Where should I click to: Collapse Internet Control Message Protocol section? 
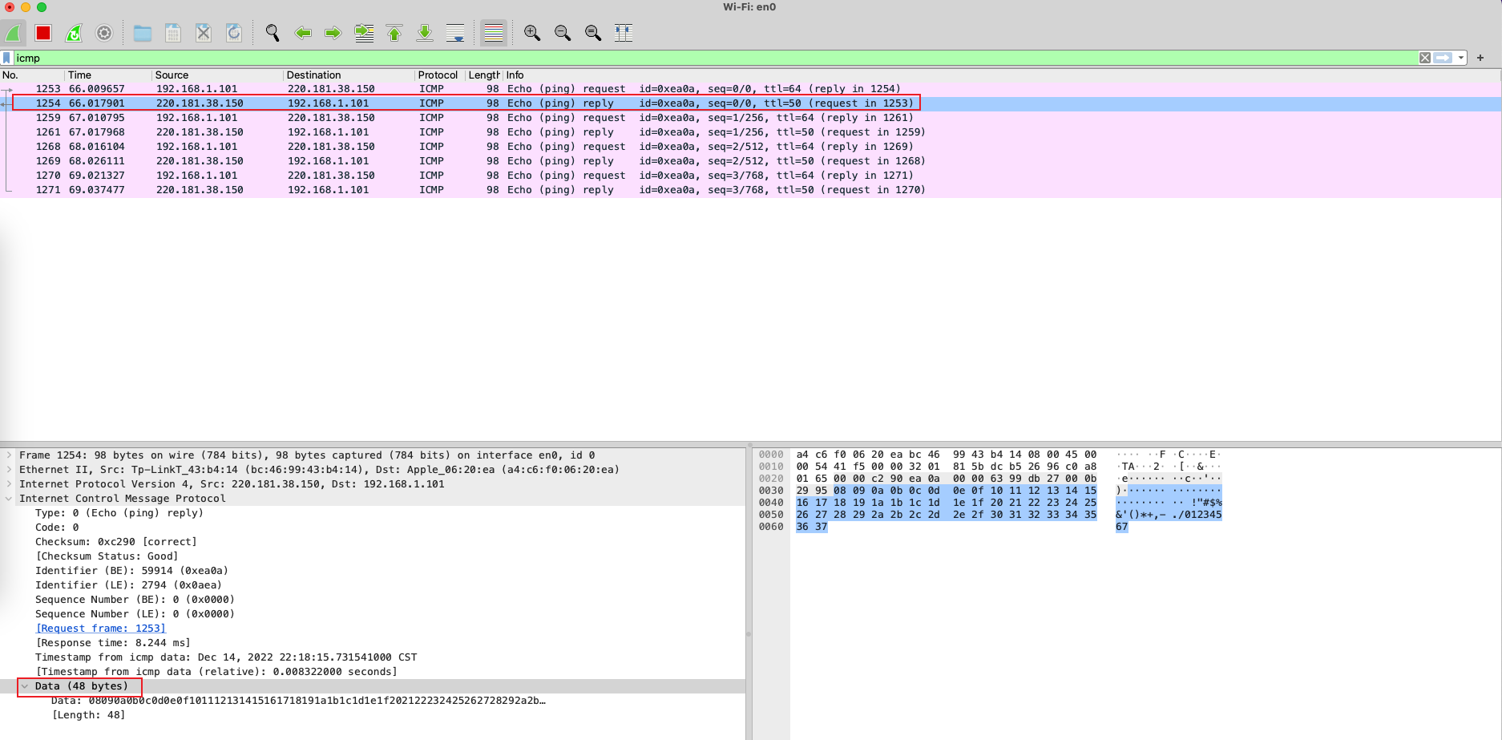click(9, 499)
